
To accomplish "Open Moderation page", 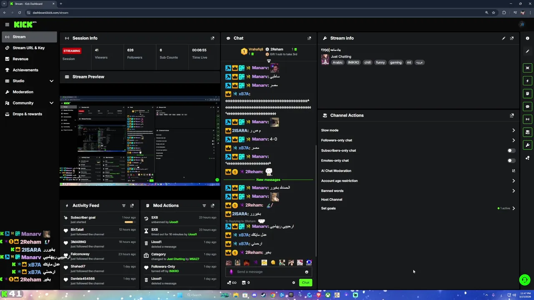I will (x=29, y=92).
